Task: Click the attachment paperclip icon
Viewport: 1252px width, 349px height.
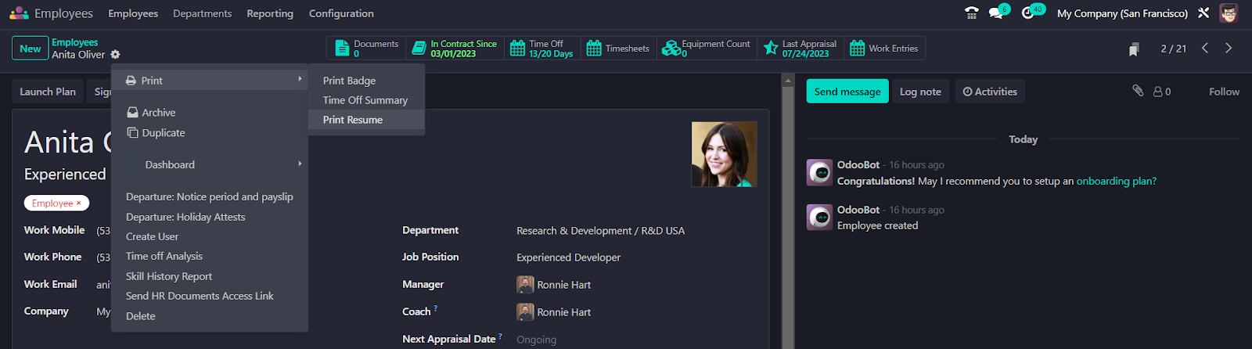Action: [x=1138, y=91]
